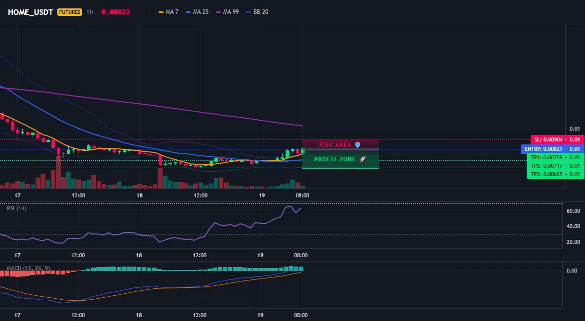Image resolution: width=585 pixels, height=321 pixels.
Task: Click the MACD (12, 26, 9) indicator title
Action: click(28, 268)
